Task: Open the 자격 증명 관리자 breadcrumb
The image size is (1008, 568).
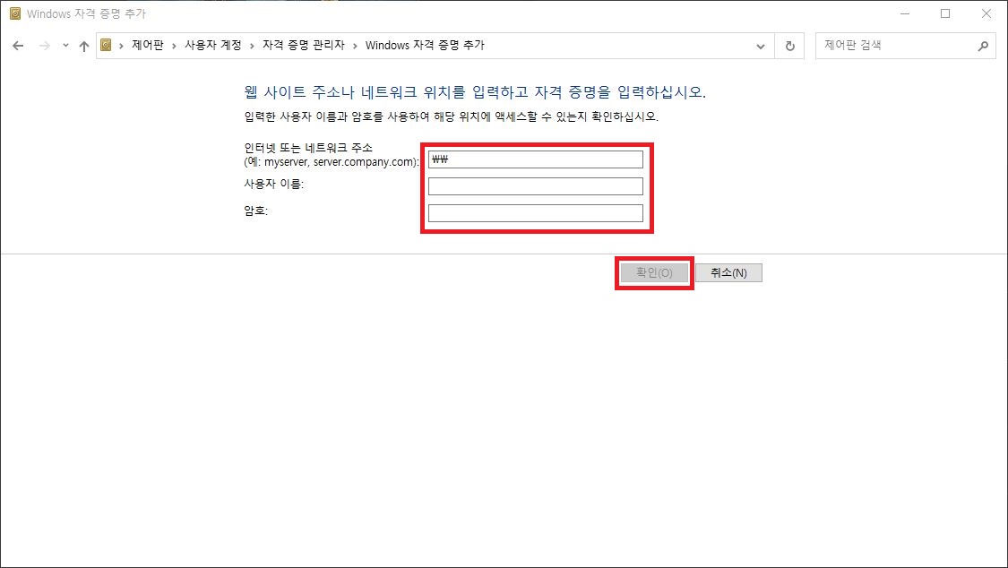Action: pyautogui.click(x=304, y=45)
